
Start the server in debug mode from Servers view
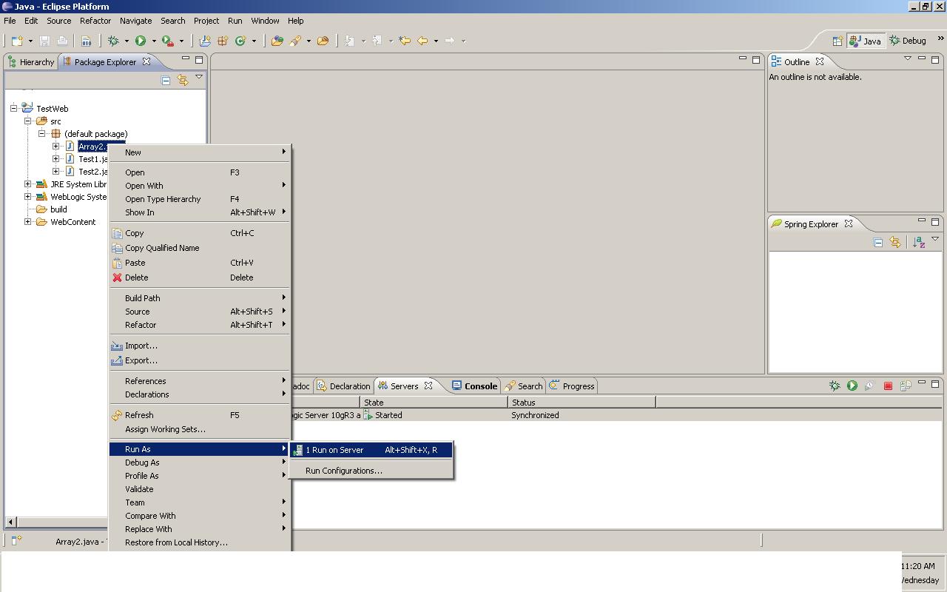835,386
